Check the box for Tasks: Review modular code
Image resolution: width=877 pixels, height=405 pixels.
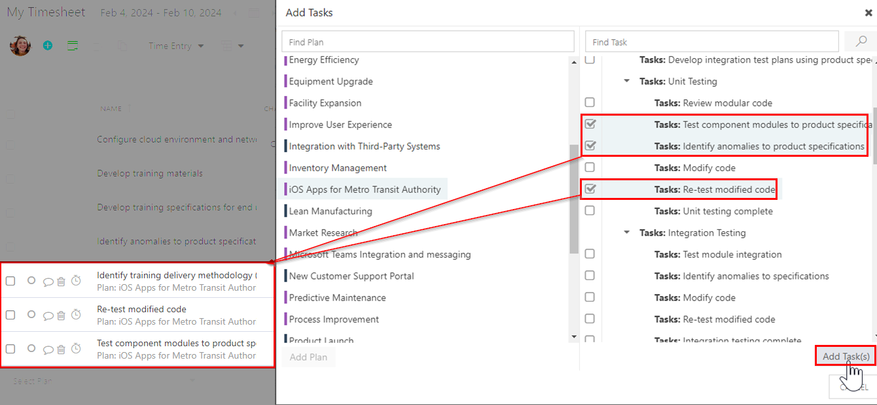590,102
